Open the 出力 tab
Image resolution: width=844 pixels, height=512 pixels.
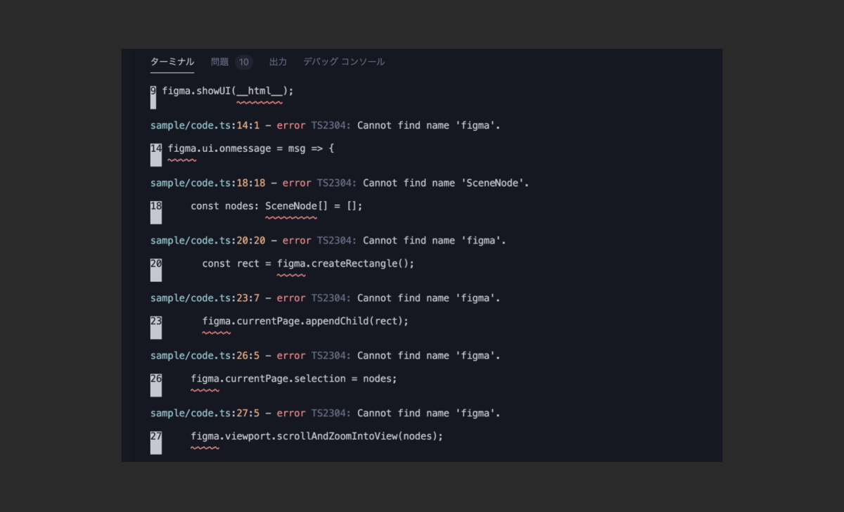(278, 62)
